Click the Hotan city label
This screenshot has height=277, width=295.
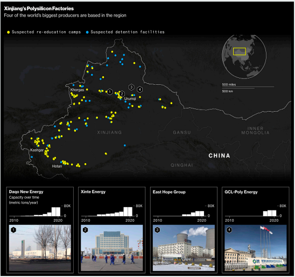click(57, 166)
